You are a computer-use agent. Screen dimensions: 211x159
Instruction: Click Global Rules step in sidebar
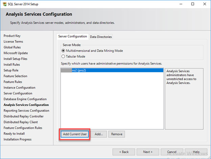(12, 47)
